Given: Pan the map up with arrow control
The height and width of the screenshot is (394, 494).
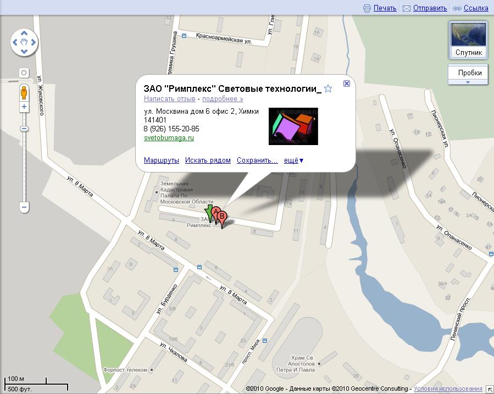Looking at the screenshot, I should (24, 32).
